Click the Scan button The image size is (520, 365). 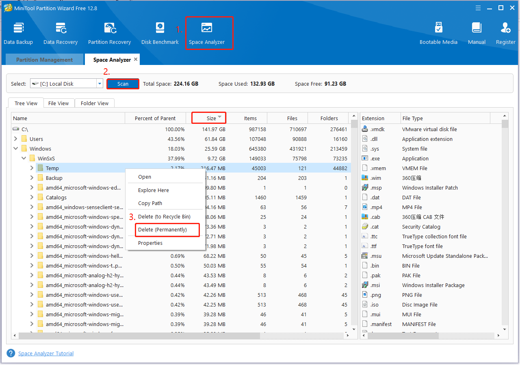click(123, 84)
